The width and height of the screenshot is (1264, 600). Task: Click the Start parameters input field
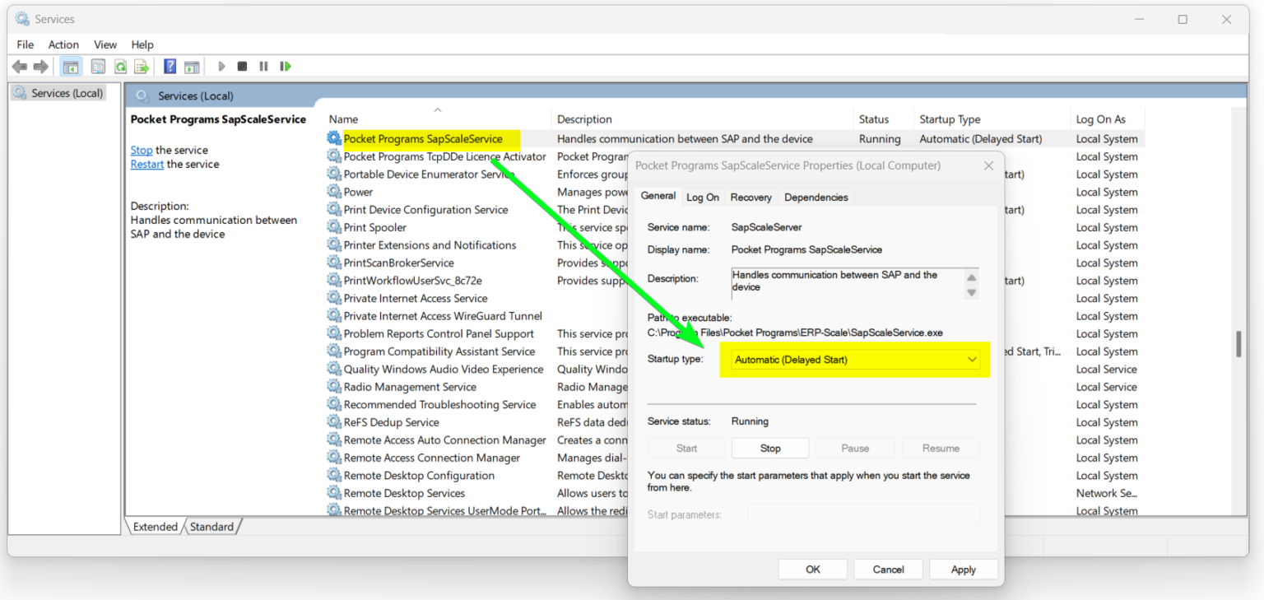(x=863, y=514)
